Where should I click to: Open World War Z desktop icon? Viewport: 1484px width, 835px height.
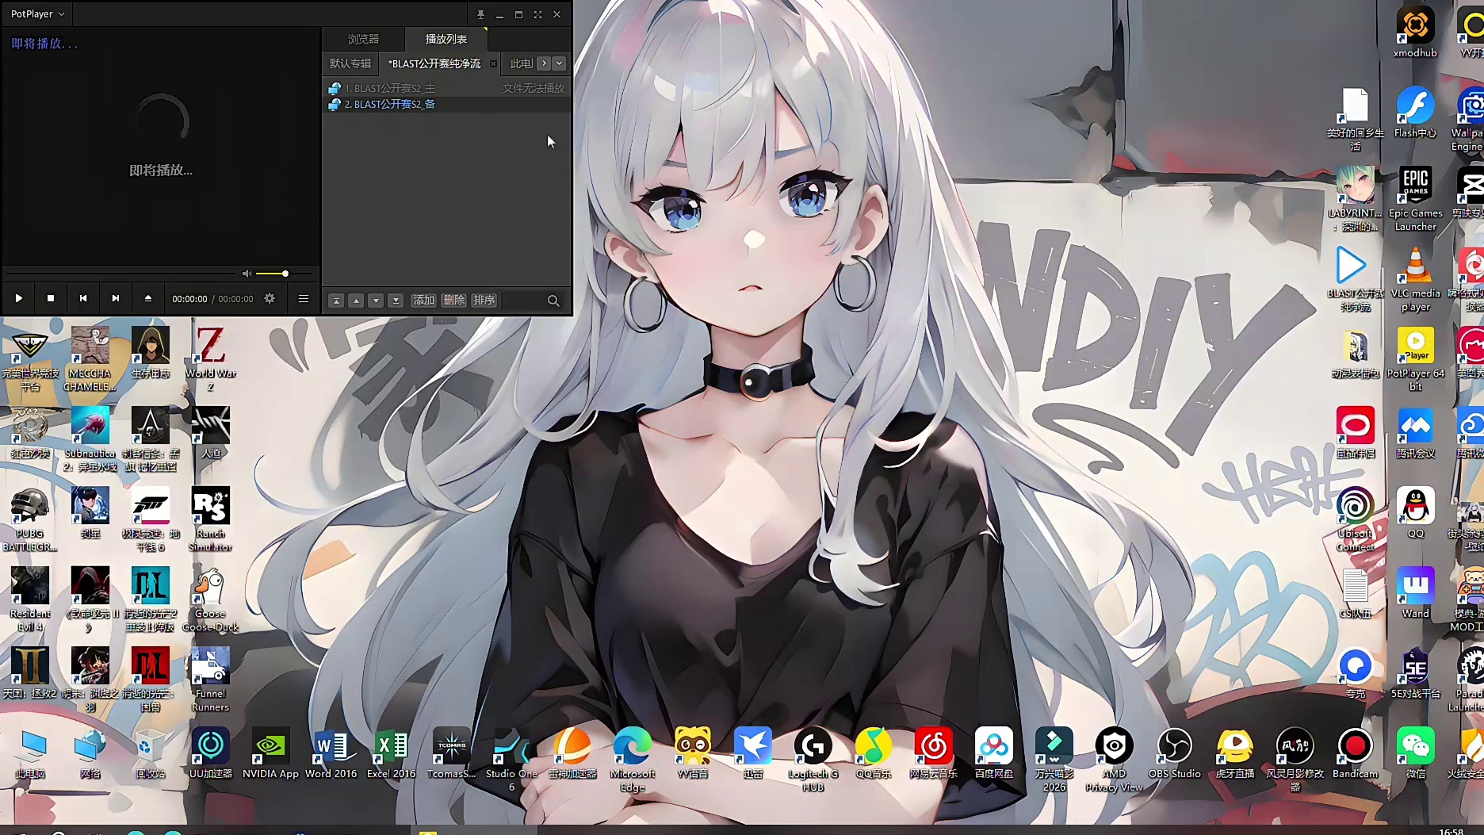click(x=210, y=359)
